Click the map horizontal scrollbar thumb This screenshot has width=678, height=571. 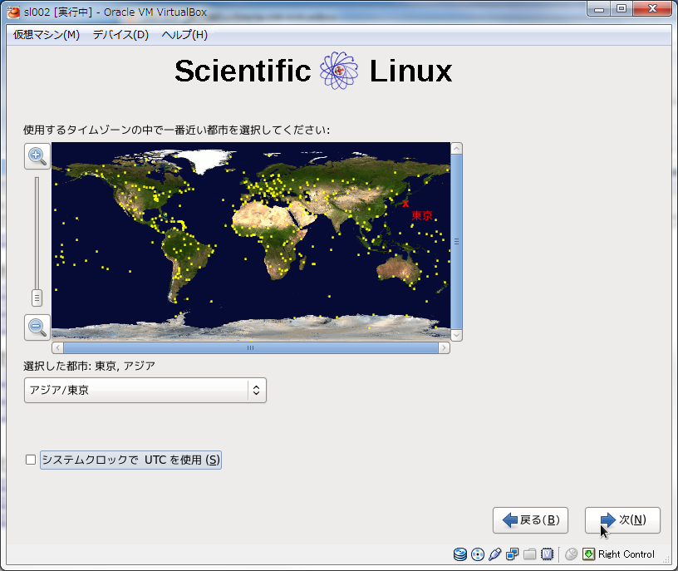point(251,347)
